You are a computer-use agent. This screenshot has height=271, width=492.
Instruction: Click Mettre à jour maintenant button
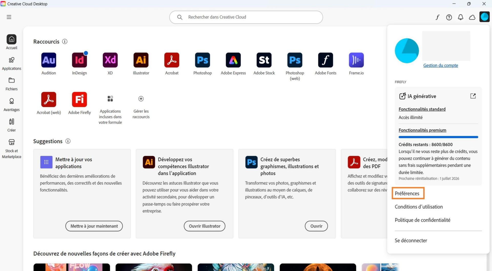click(94, 226)
